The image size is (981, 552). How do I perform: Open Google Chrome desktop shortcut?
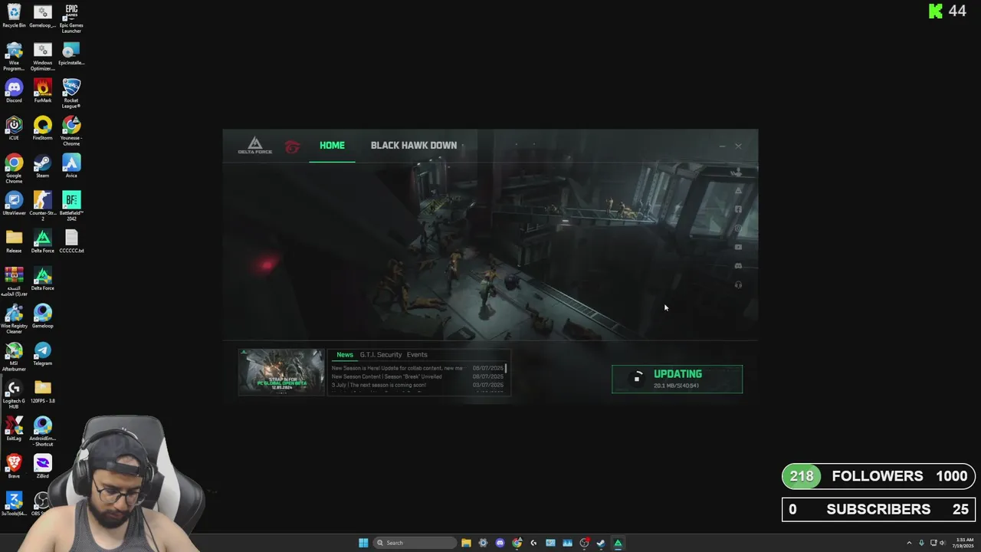point(14,169)
